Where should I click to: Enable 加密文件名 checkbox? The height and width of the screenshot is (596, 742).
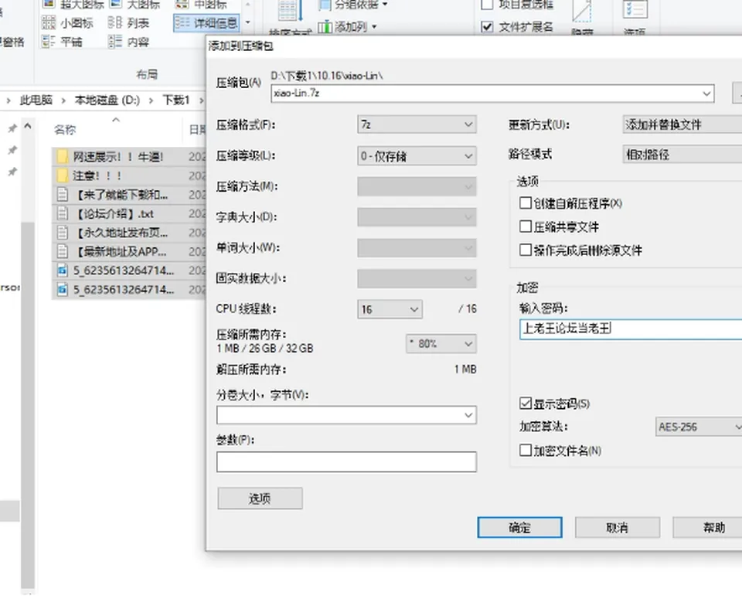[x=526, y=450]
